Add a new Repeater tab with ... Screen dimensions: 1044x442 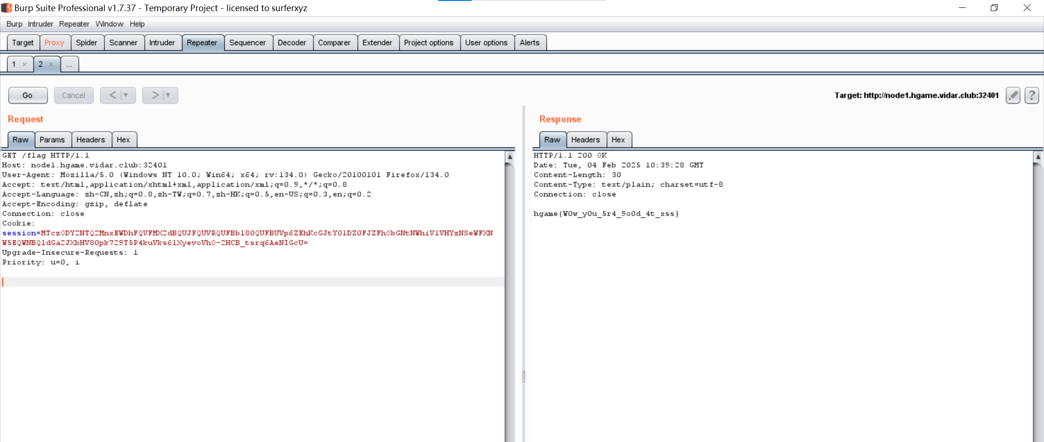point(69,64)
